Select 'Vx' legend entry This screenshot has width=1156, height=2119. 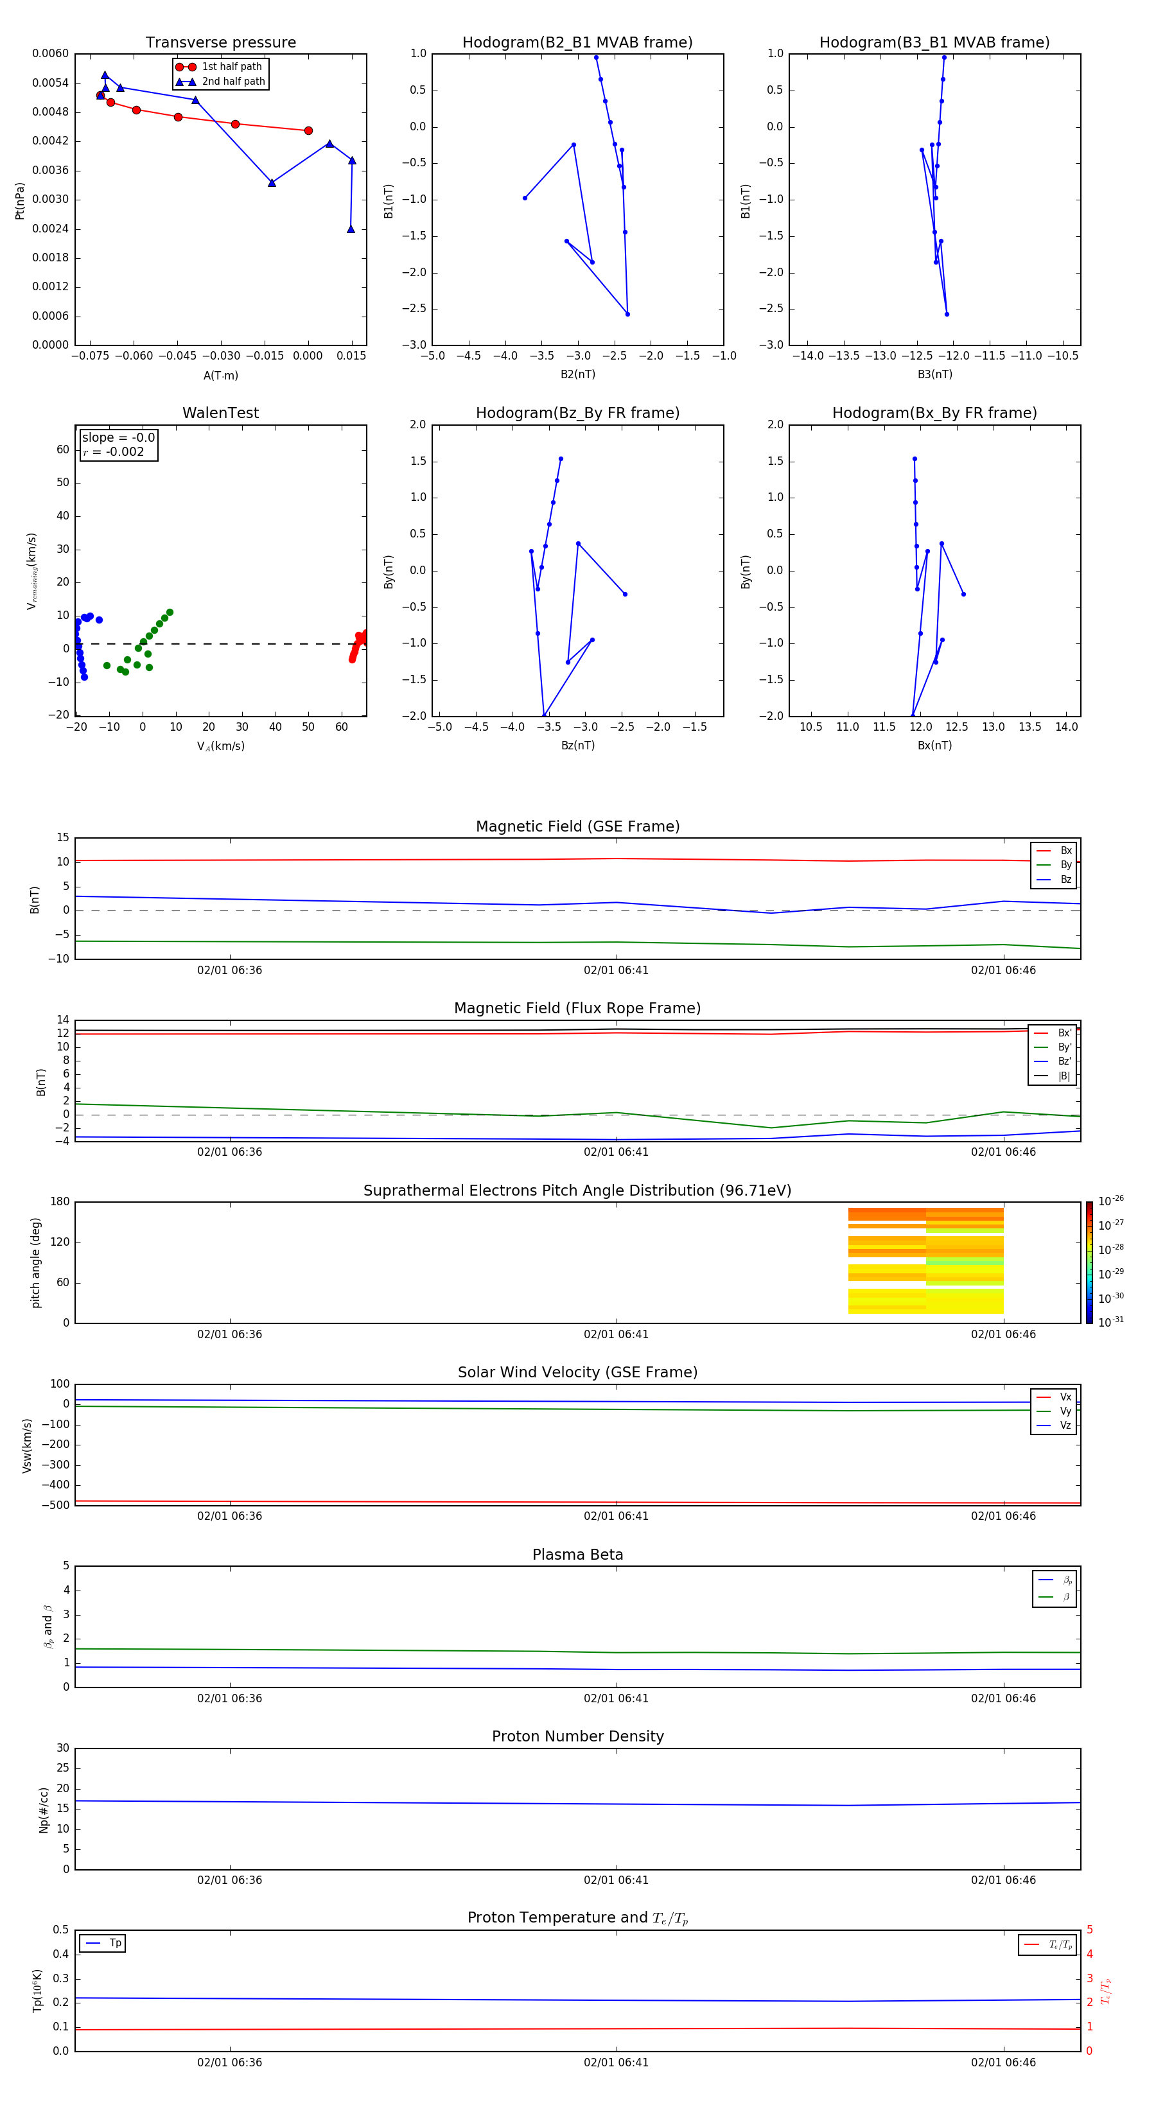tap(1054, 1397)
